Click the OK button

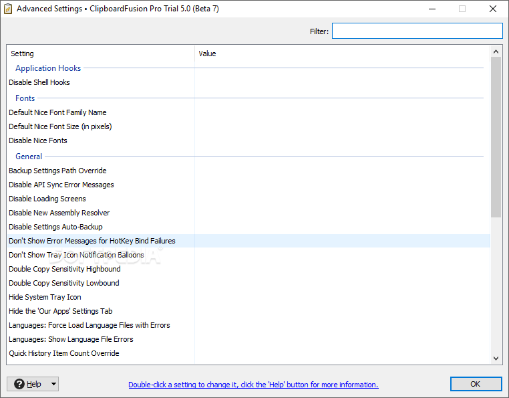tap(476, 384)
